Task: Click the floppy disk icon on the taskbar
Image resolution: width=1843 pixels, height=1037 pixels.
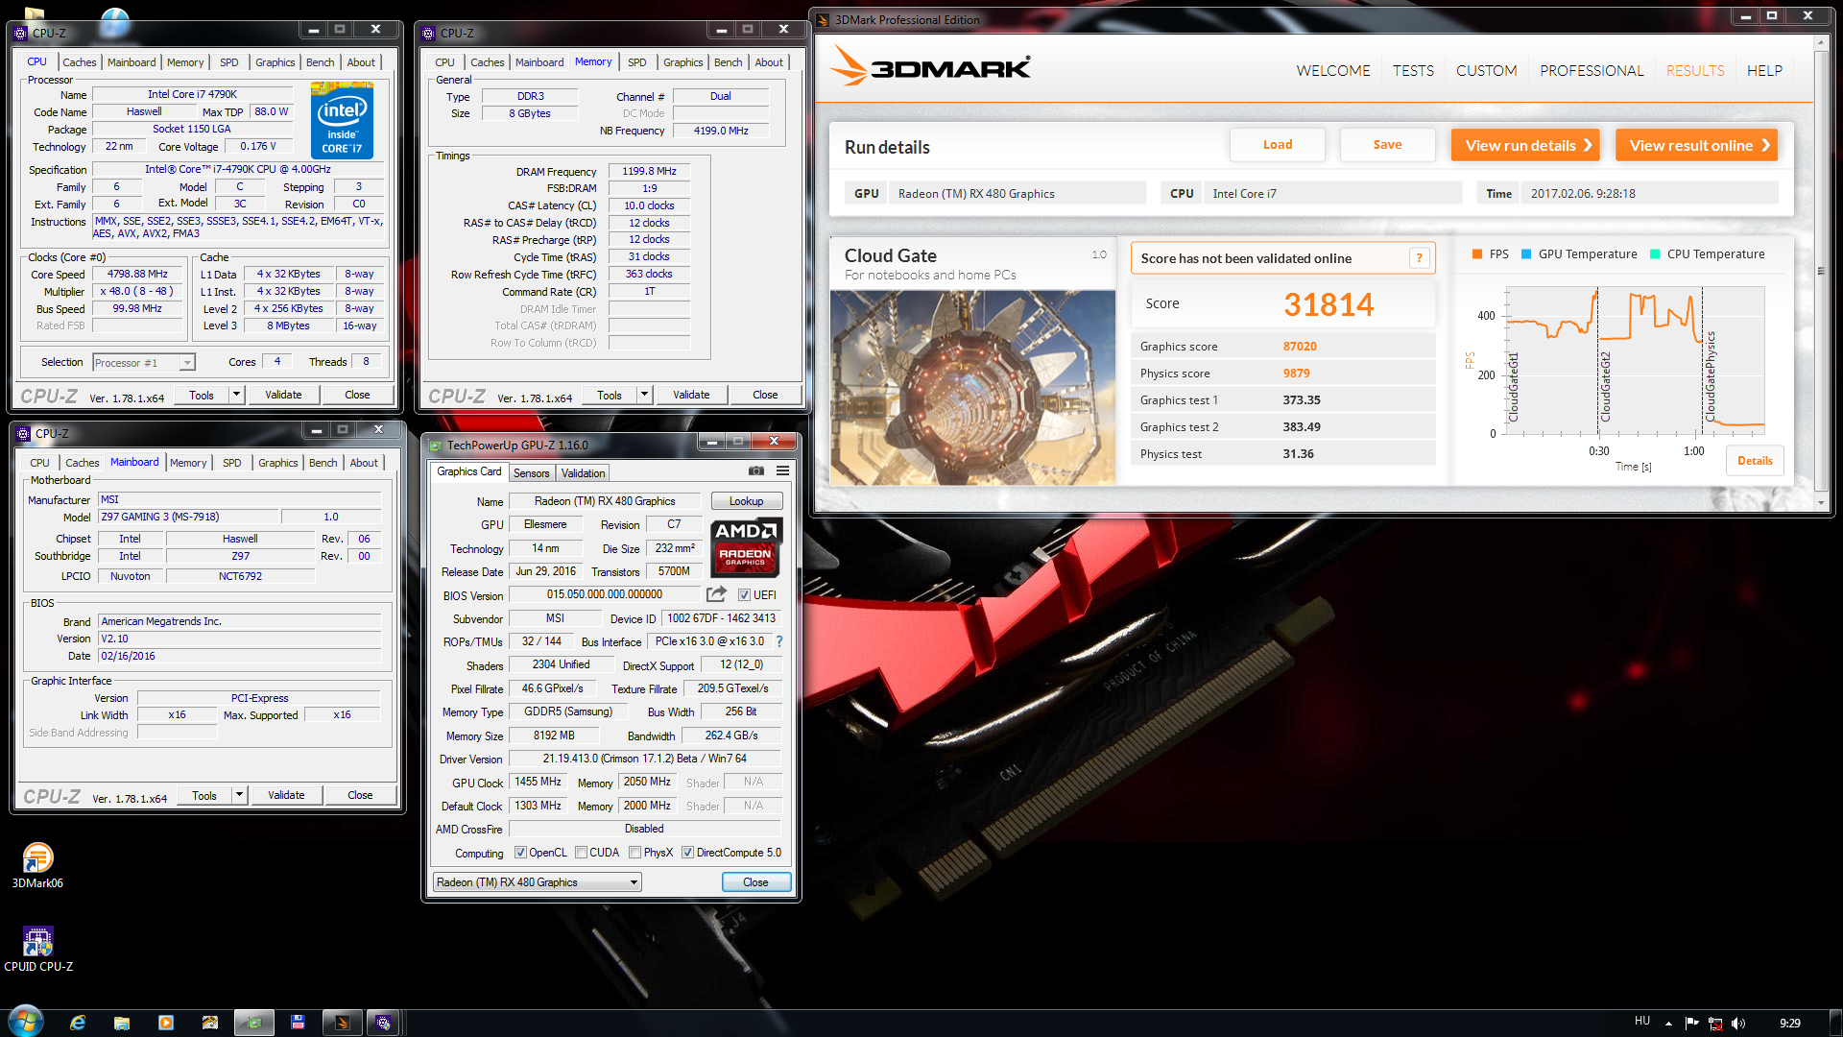Action: point(299,1023)
